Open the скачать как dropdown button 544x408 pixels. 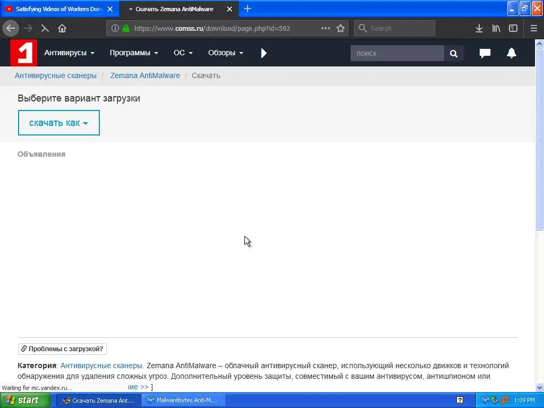pyautogui.click(x=58, y=123)
